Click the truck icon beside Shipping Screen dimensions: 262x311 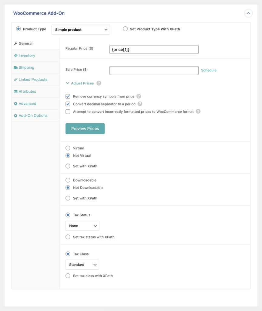point(16,67)
